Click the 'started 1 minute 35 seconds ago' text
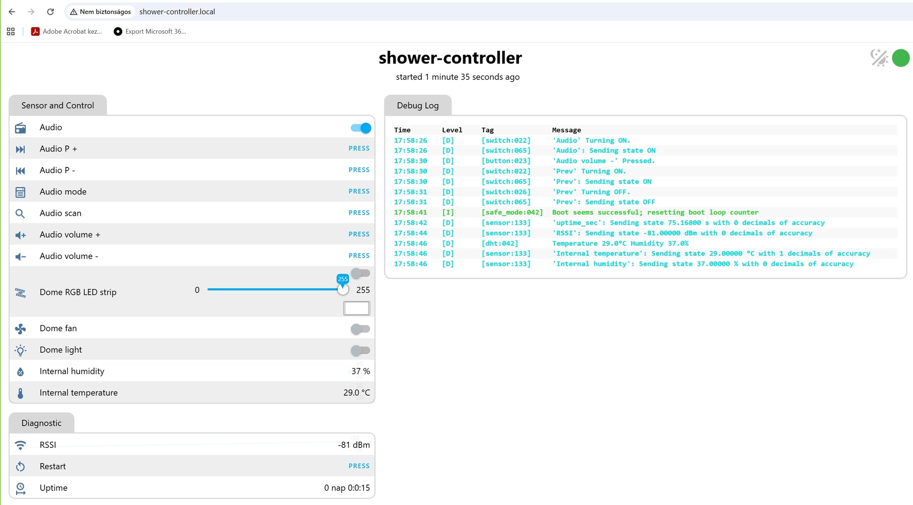 click(457, 77)
